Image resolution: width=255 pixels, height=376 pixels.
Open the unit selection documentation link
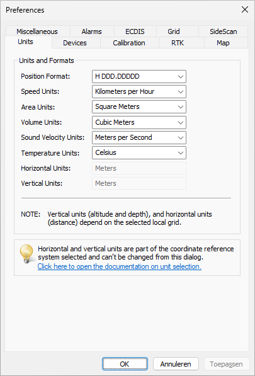tap(120, 266)
